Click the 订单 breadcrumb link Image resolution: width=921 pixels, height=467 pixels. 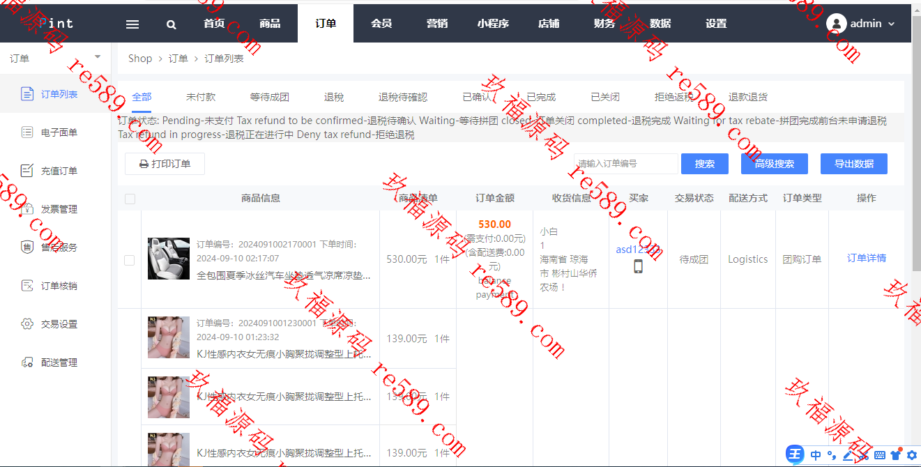(x=178, y=59)
